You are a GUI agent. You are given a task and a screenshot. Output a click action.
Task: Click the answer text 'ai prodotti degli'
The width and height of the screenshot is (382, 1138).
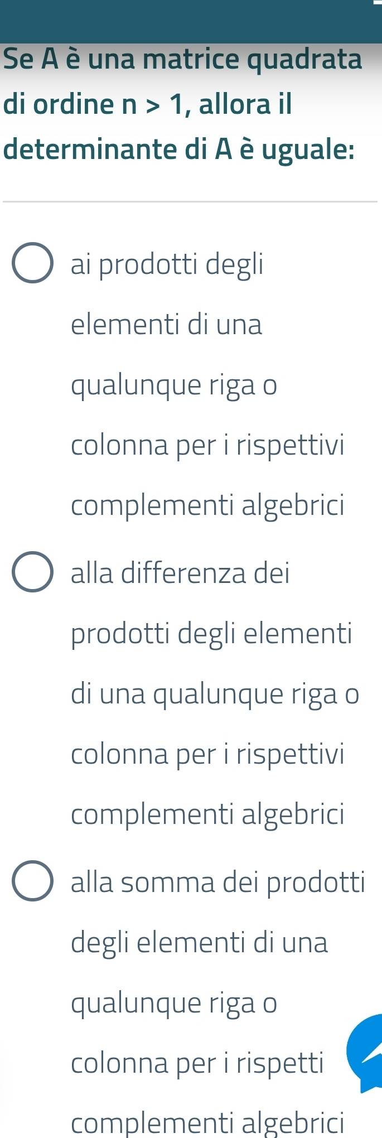click(x=167, y=264)
